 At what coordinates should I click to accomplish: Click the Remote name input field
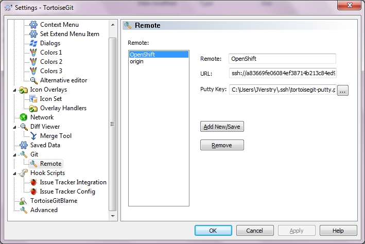(282, 59)
